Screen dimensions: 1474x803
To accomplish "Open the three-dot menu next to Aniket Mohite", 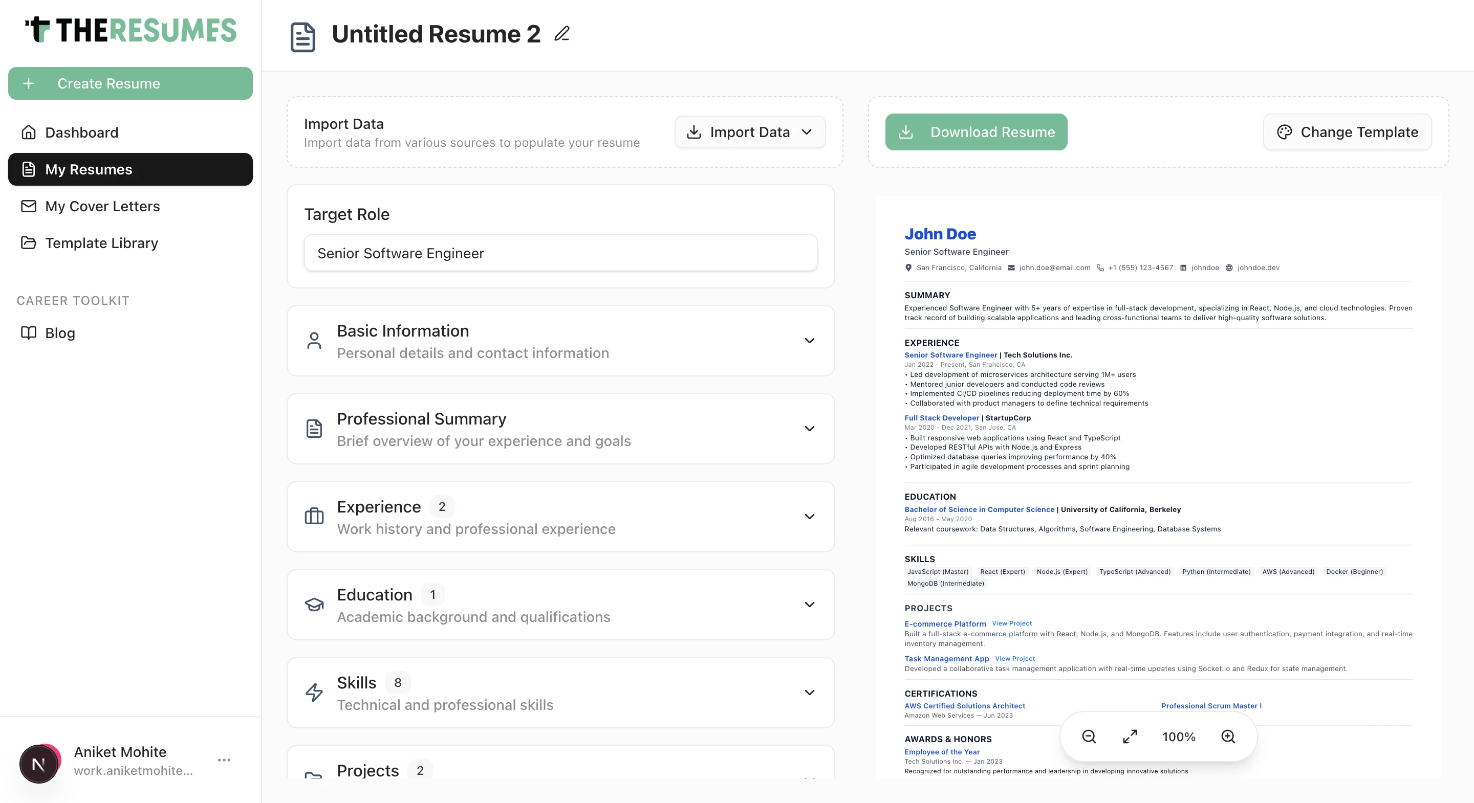I will click(224, 760).
